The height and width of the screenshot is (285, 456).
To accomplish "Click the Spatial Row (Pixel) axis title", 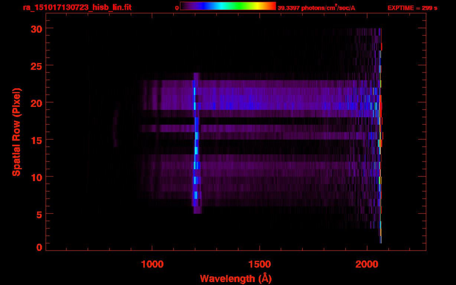I will 16,132.
